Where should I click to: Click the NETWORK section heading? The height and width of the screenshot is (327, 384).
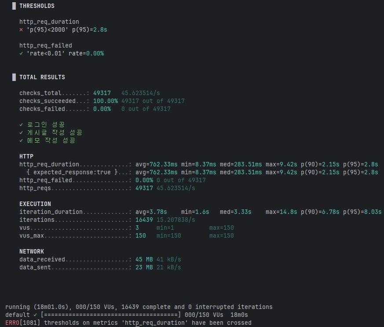(32, 251)
